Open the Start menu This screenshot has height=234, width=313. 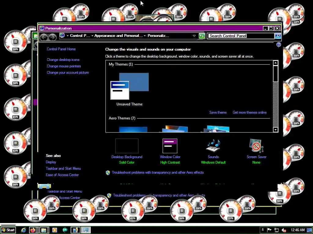[x=8, y=230]
